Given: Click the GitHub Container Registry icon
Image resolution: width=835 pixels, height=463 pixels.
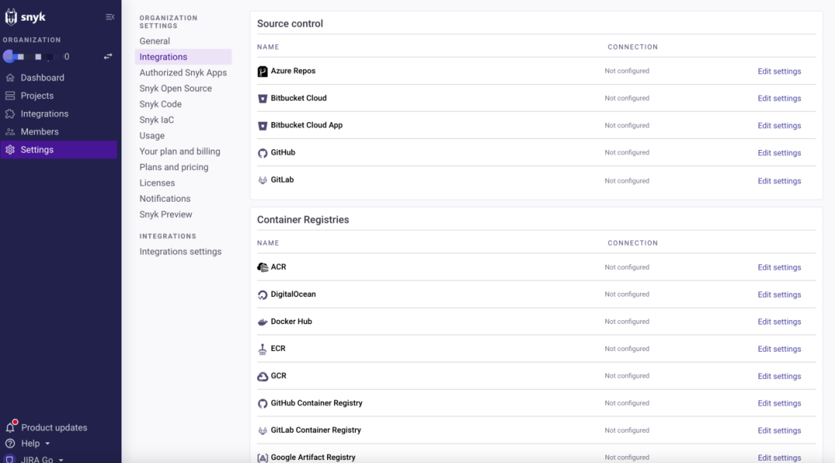Looking at the screenshot, I should tap(263, 403).
